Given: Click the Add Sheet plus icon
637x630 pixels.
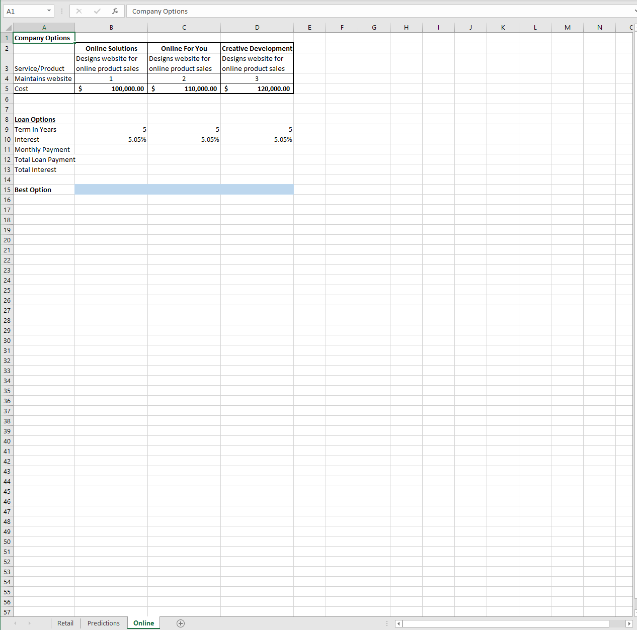Looking at the screenshot, I should click(181, 623).
